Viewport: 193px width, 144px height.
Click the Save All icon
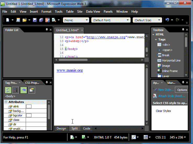pyautogui.click(x=41, y=20)
